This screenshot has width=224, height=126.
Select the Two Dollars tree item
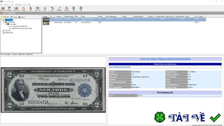pos(13,24)
